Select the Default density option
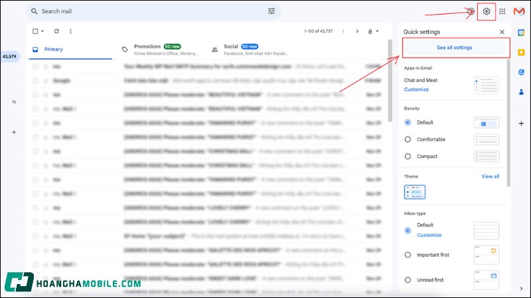The image size is (531, 298). tap(408, 123)
